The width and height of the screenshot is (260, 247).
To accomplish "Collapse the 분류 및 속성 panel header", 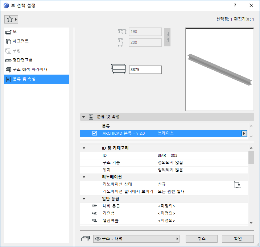I will (83, 117).
